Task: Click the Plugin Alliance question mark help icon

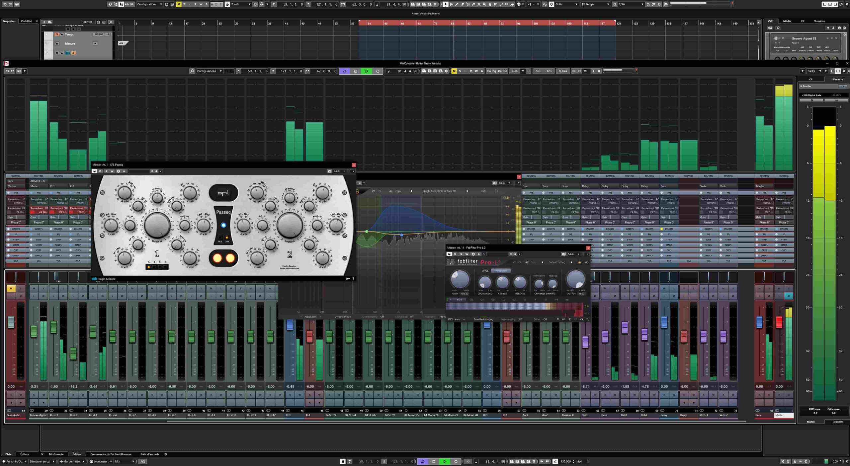Action: 353,279
